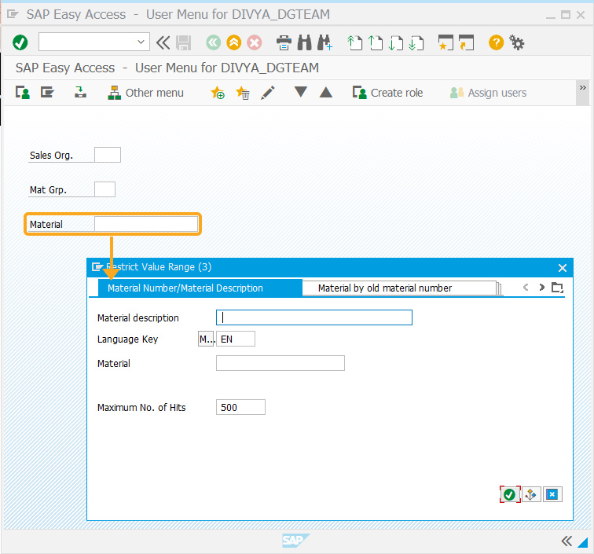Viewport: 594px width, 554px height.
Task: Open the Customize Local Layout gear icon
Action: coord(517,42)
